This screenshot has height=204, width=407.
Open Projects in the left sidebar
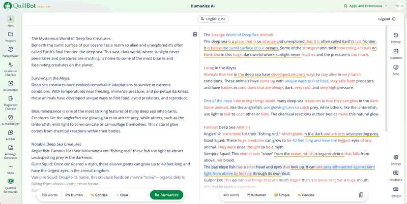pyautogui.click(x=11, y=37)
